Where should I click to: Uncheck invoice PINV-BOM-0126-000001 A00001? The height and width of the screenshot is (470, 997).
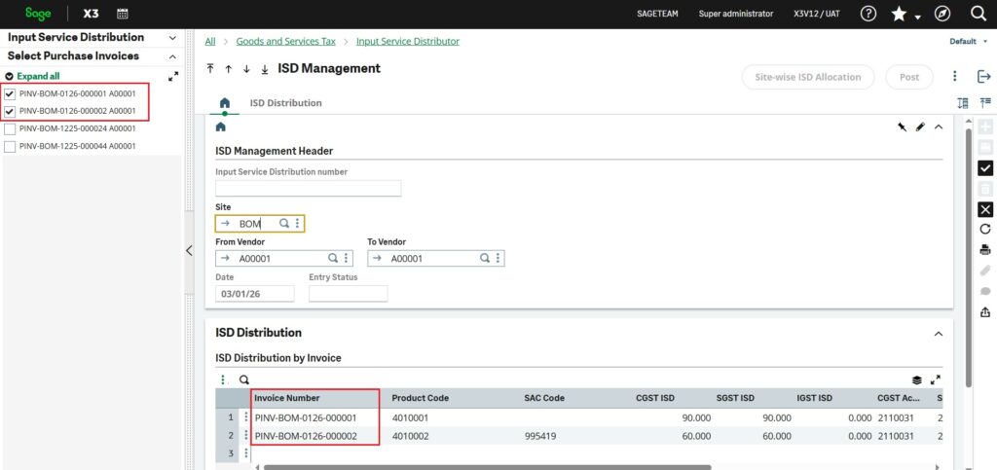tap(10, 94)
